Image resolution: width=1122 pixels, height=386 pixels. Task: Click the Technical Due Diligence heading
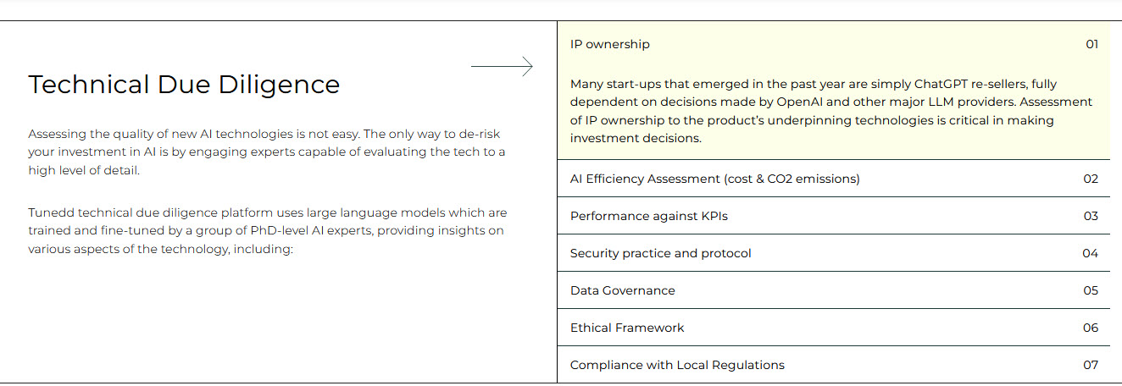point(184,85)
